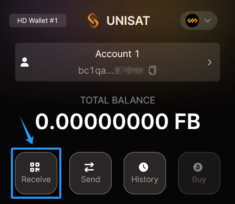
Task: Open account details via right chevron
Action: click(209, 62)
